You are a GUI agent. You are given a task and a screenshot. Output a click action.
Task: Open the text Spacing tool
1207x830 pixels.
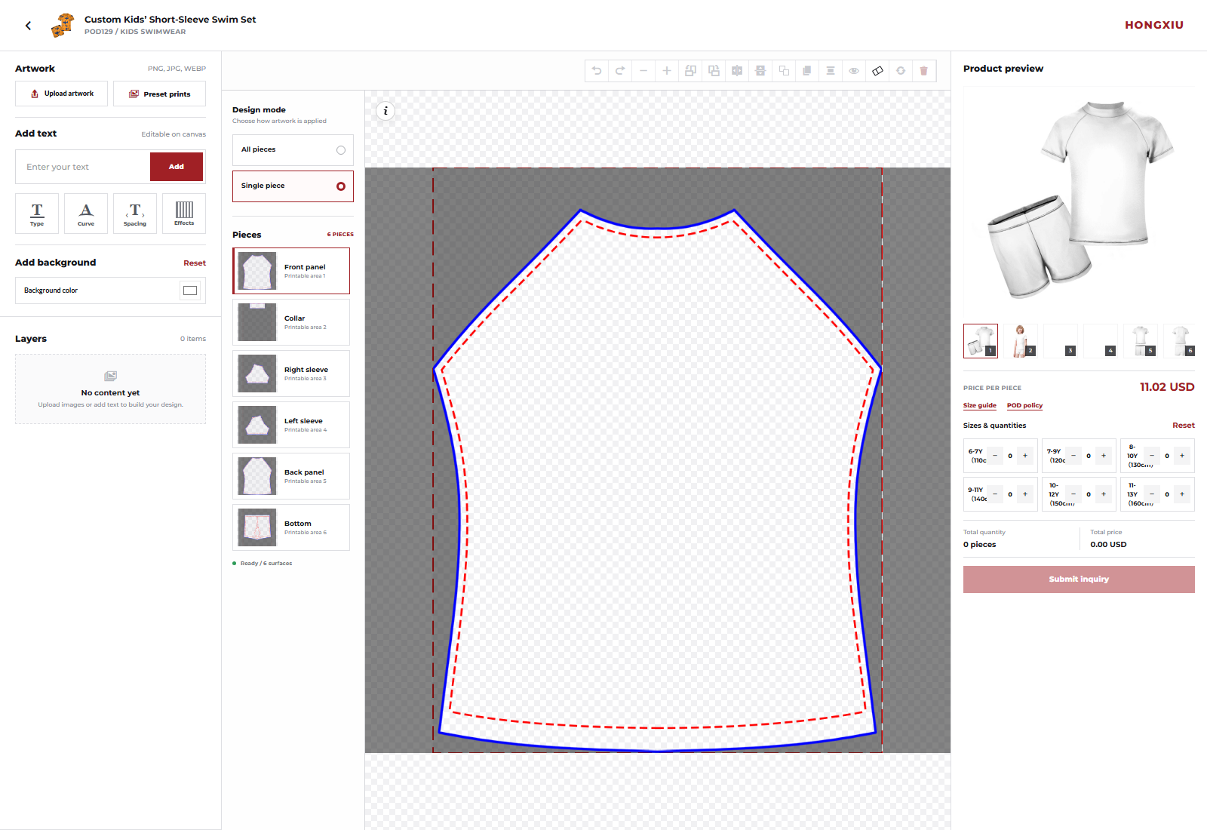pyautogui.click(x=135, y=214)
